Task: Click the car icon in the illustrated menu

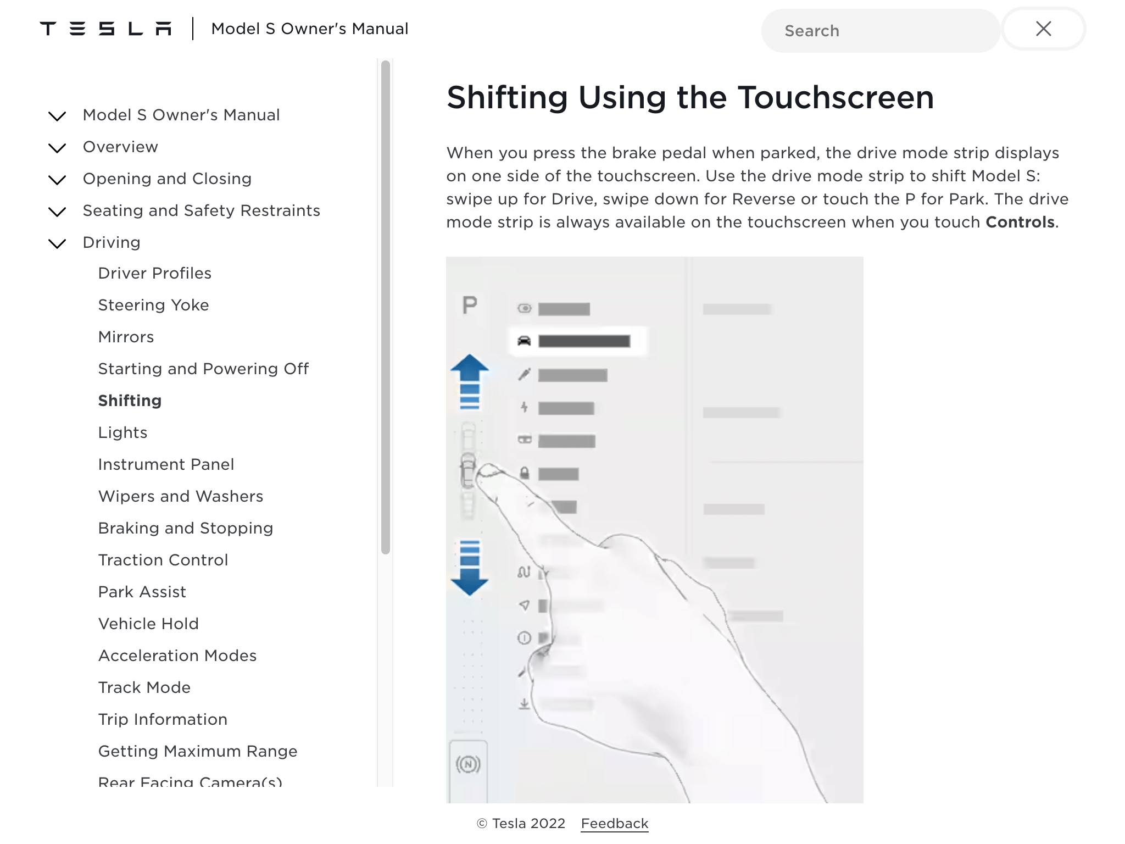Action: (524, 341)
